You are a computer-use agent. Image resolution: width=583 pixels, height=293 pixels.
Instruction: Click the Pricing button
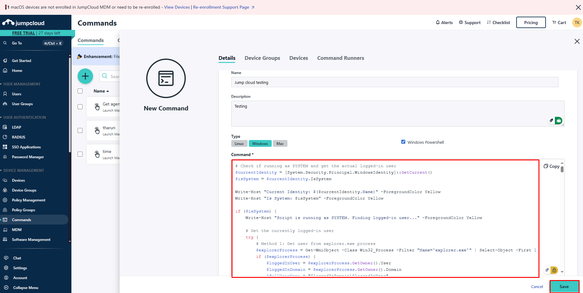click(x=531, y=23)
